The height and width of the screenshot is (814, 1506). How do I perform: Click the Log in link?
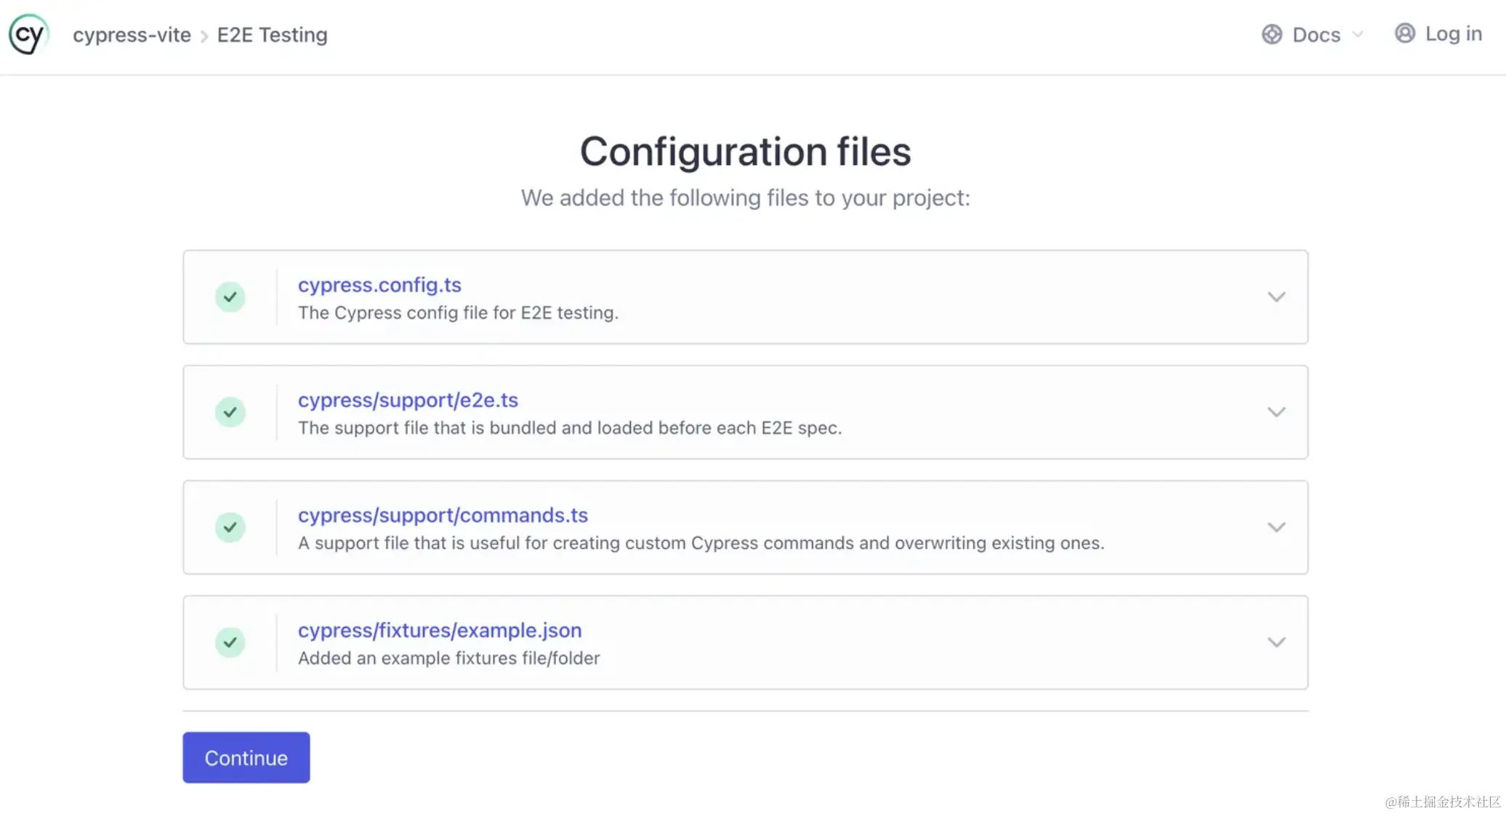pos(1452,33)
